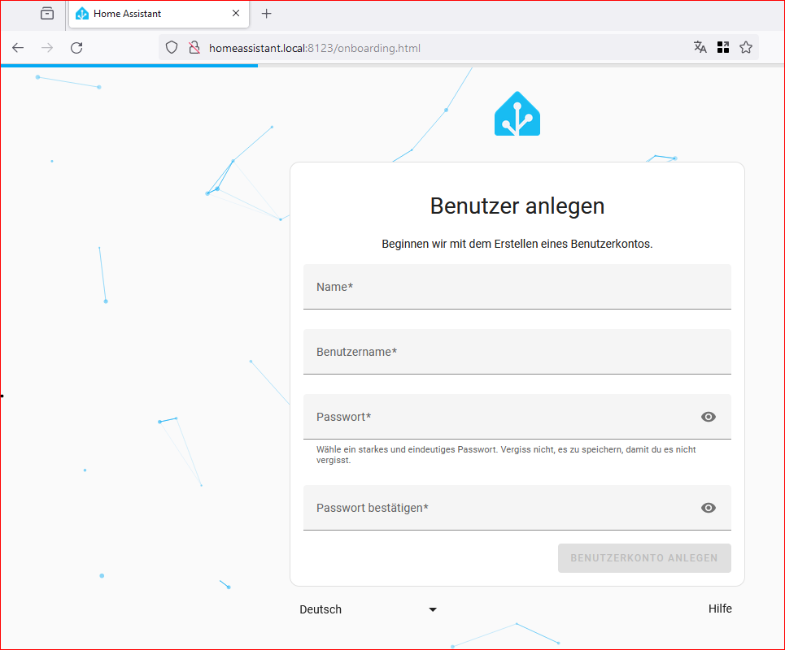The width and height of the screenshot is (785, 650).
Task: Click the Benutzerkonto anlegen button
Action: pos(644,558)
